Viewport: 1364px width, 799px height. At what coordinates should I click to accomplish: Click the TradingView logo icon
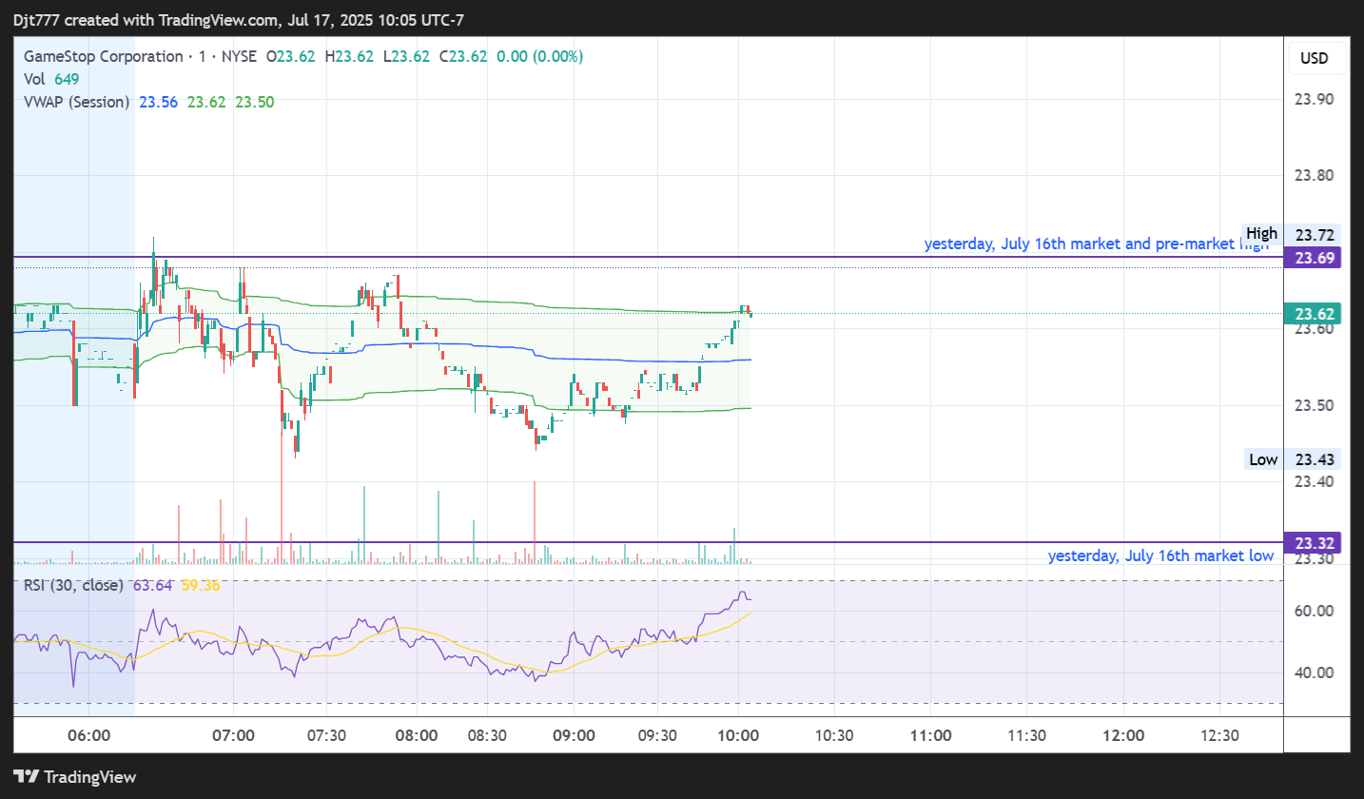click(x=26, y=776)
